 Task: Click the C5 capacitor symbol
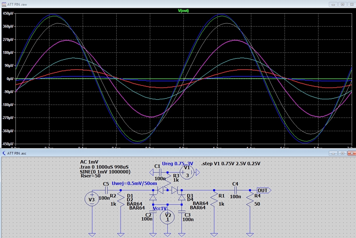tap(106, 190)
